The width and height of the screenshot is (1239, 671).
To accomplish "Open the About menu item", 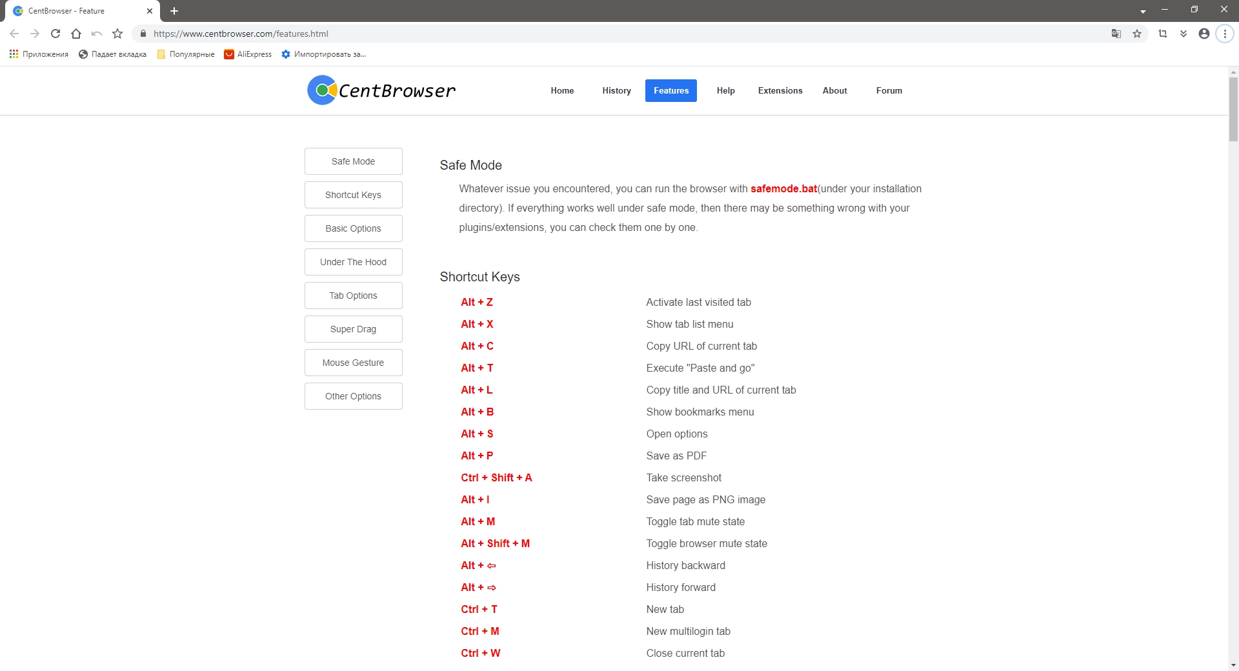I will pos(834,90).
